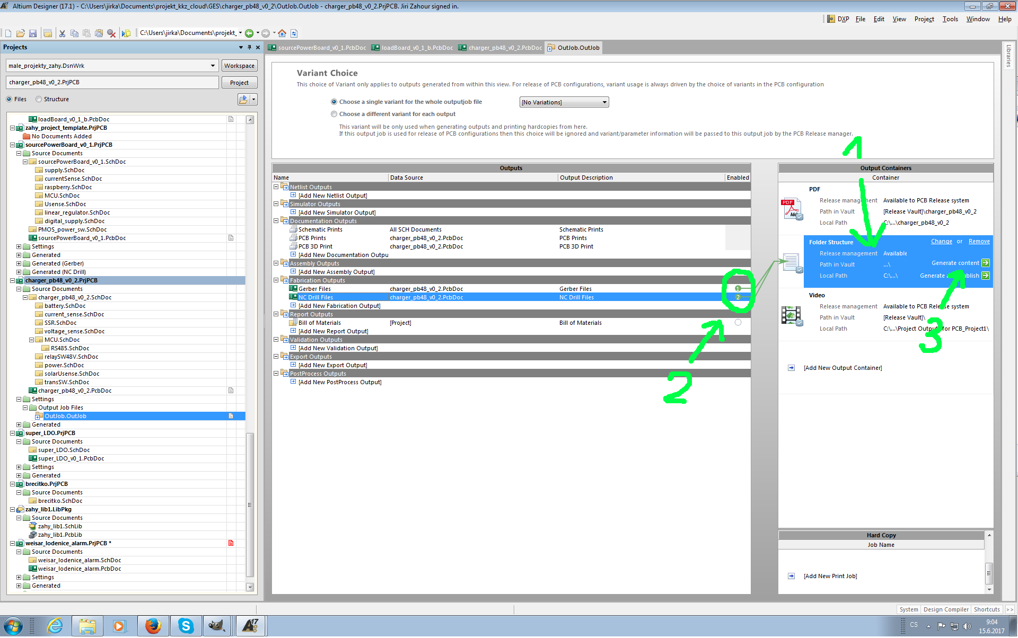Click the green Back navigation arrow
This screenshot has width=1018, height=638.
click(249, 33)
